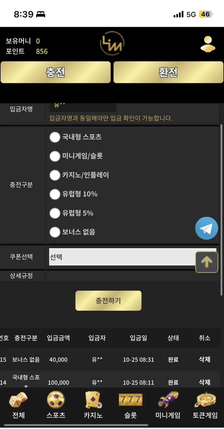Viewport: 224px width, 429px height.
Task: Tap the gold site logo
Action: click(112, 43)
